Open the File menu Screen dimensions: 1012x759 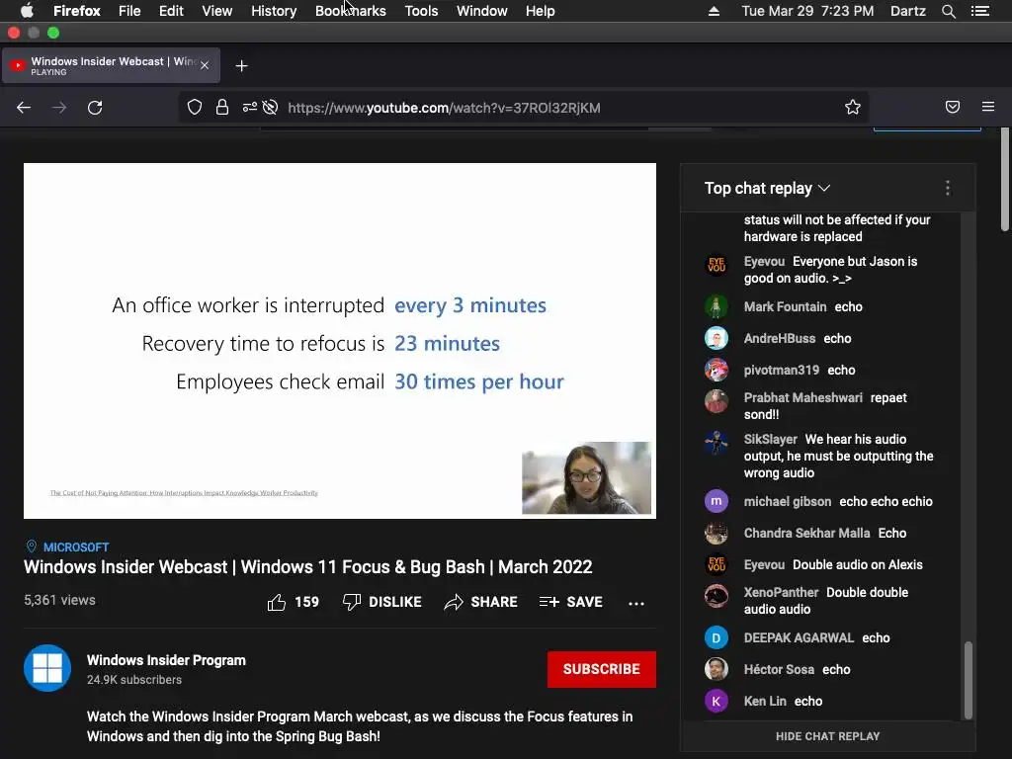tap(129, 11)
